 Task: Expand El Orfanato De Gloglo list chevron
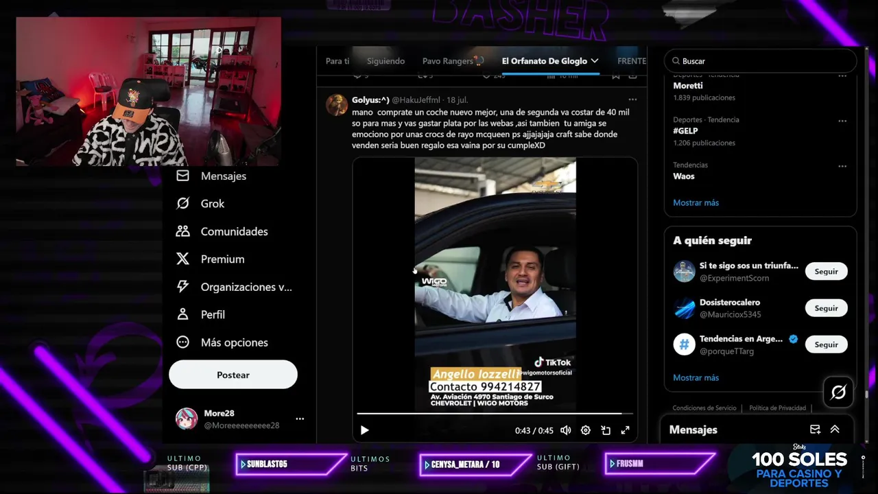tap(594, 61)
